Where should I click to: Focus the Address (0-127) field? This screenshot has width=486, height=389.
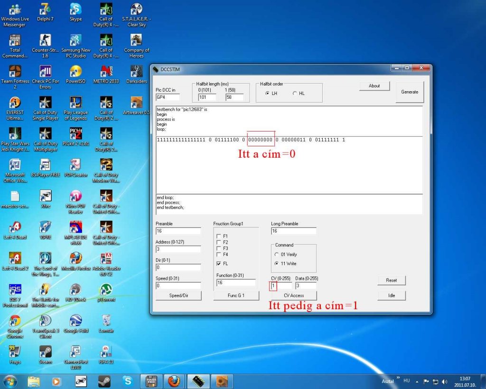pos(178,249)
